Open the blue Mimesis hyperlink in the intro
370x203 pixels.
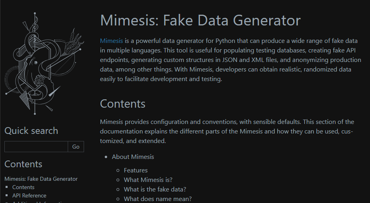click(112, 41)
